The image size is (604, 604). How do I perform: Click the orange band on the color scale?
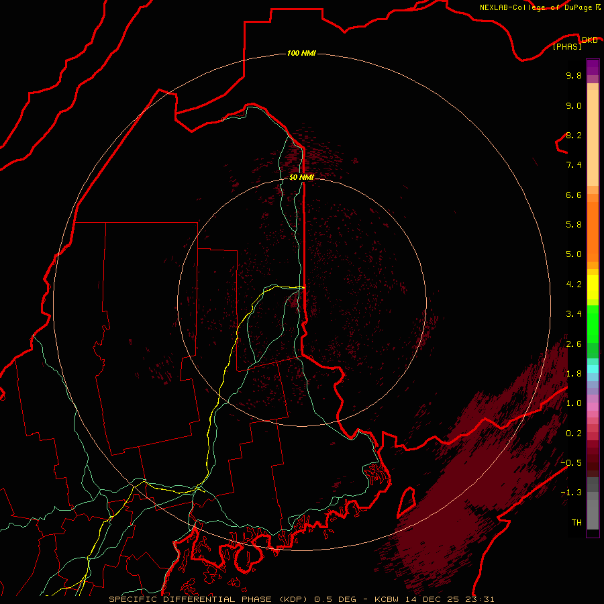pyautogui.click(x=593, y=232)
